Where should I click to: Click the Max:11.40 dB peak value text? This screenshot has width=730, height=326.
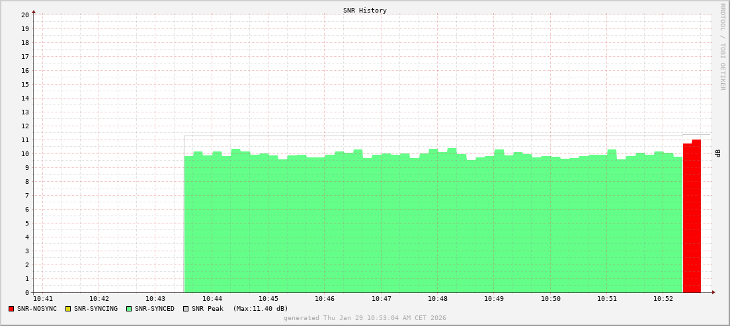(x=261, y=309)
